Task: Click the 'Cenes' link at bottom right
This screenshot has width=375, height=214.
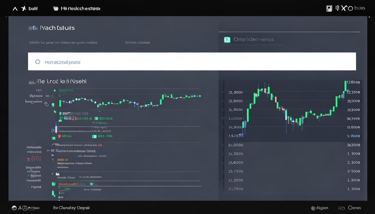Action: pyautogui.click(x=354, y=208)
